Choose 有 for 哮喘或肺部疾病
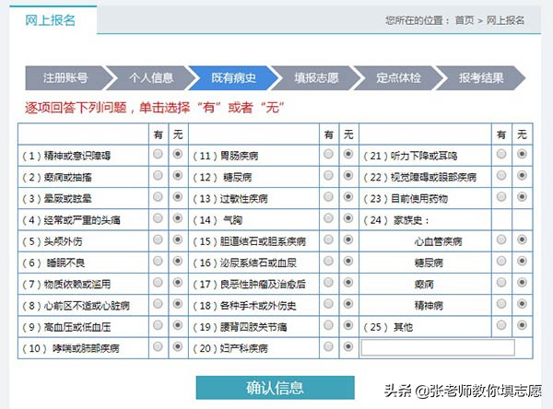This screenshot has height=409, width=553. point(158,346)
